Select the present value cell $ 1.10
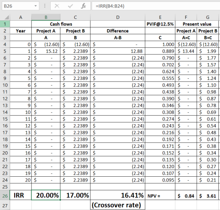 [x=208, y=85]
